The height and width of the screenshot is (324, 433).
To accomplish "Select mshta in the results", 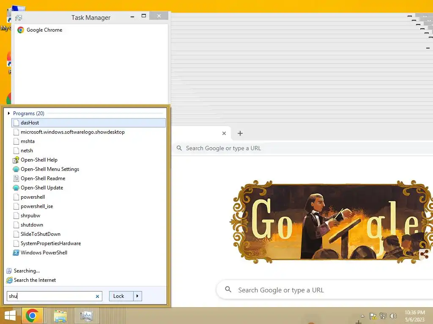I will click(x=89, y=141).
